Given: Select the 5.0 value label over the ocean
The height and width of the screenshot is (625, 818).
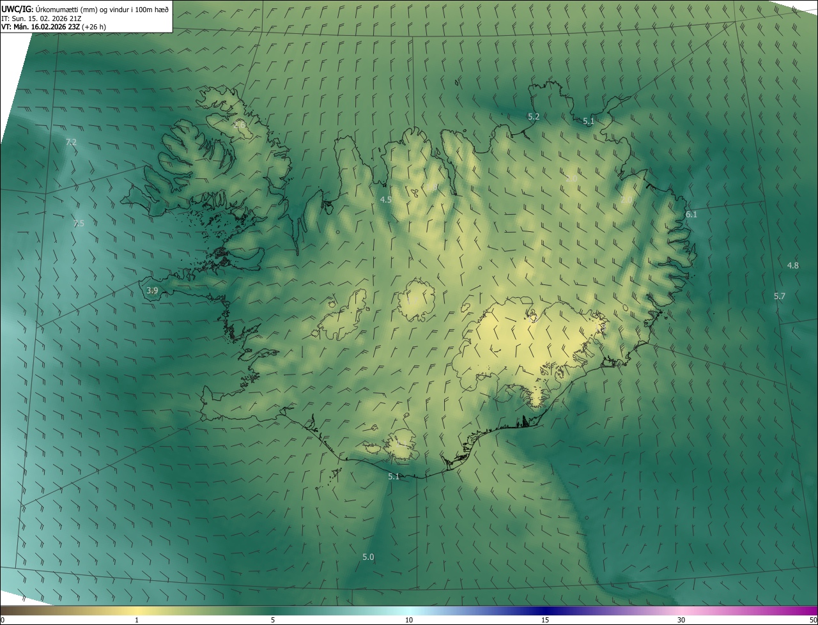Looking at the screenshot, I should 368,557.
